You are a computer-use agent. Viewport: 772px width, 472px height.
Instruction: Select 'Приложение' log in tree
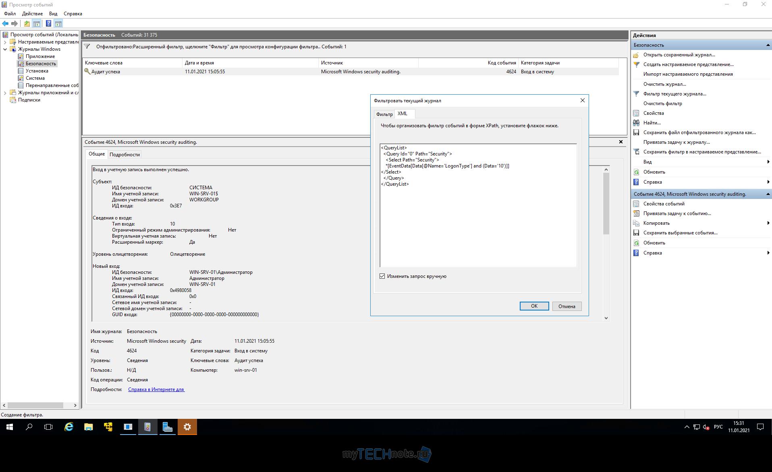(x=40, y=56)
